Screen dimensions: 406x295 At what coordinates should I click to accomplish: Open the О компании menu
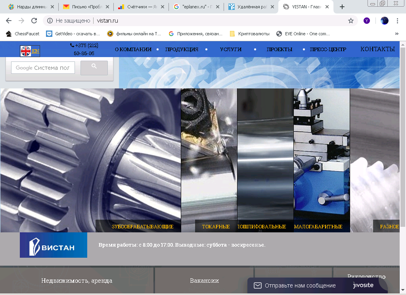click(133, 50)
